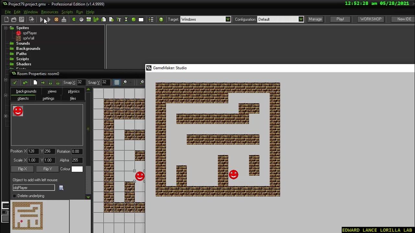
Task: Open the File menu
Action: [8, 12]
